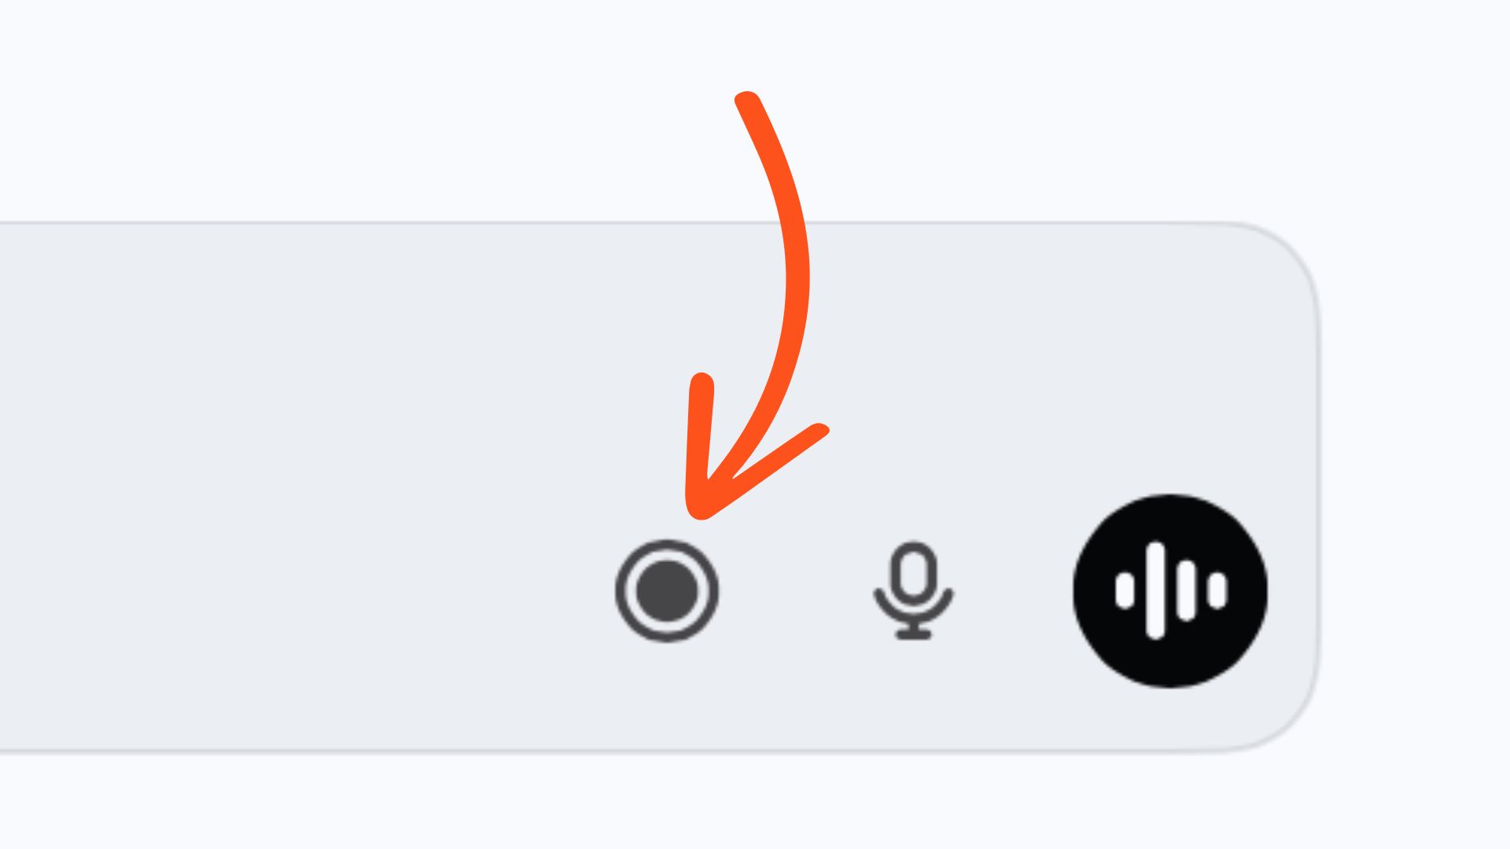Open voice mode with the waveform button
1510x849 pixels.
coord(1170,591)
